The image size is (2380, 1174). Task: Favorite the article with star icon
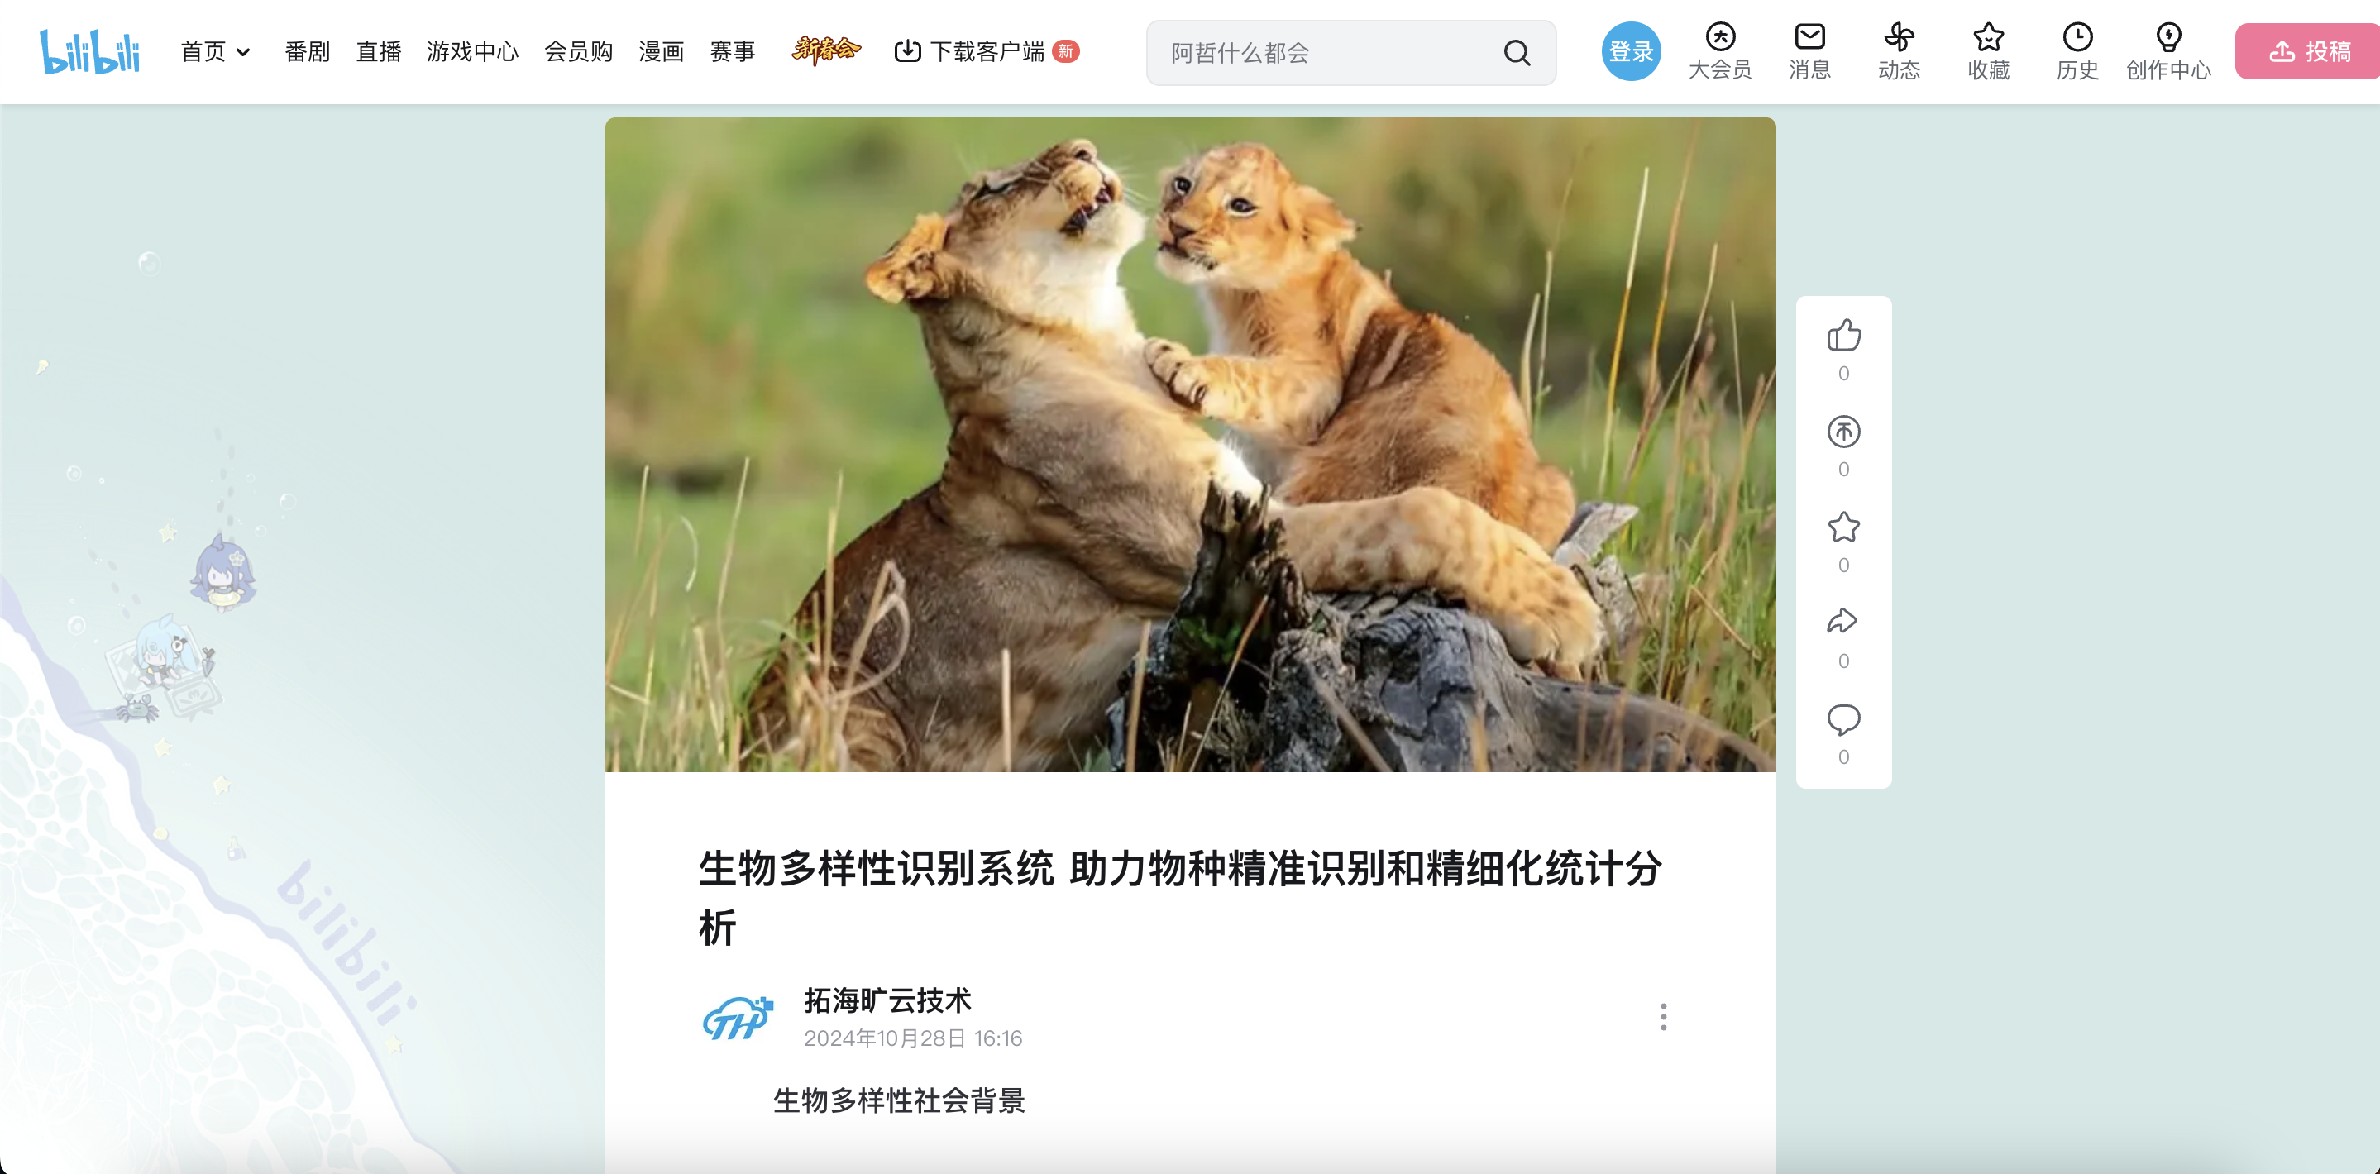(1843, 527)
